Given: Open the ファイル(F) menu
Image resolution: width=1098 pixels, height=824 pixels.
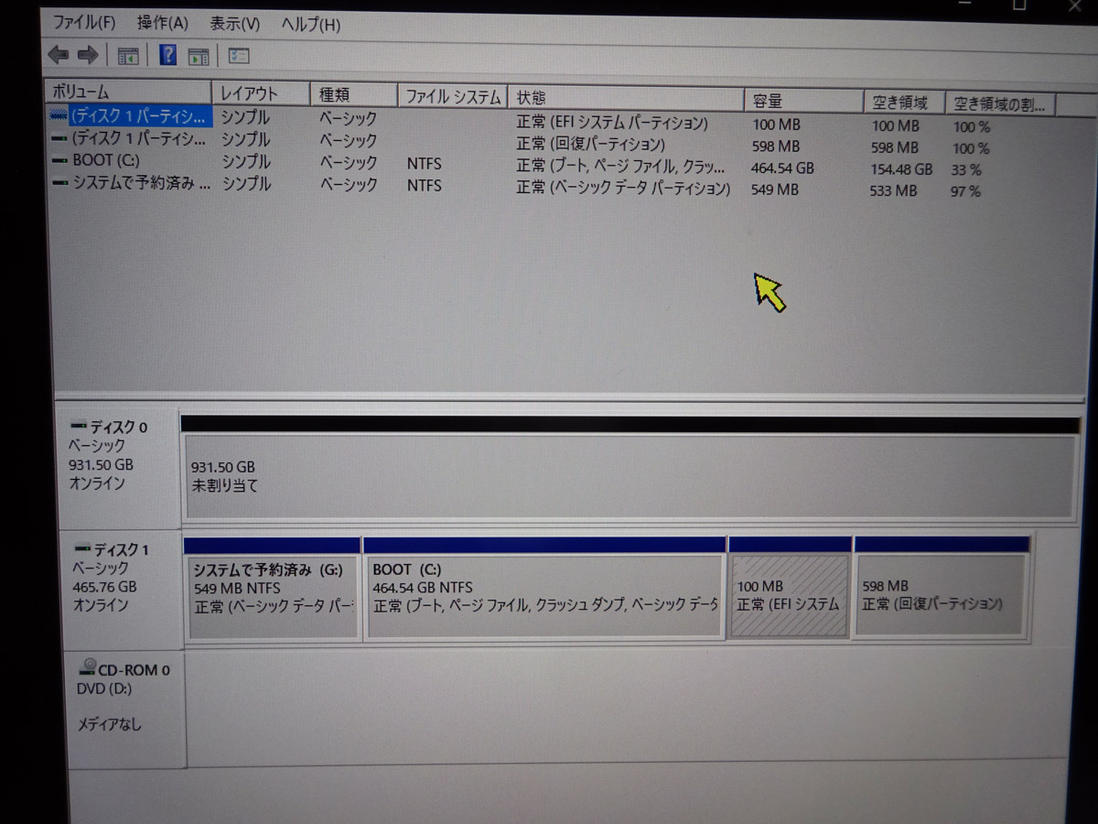Looking at the screenshot, I should click(84, 22).
